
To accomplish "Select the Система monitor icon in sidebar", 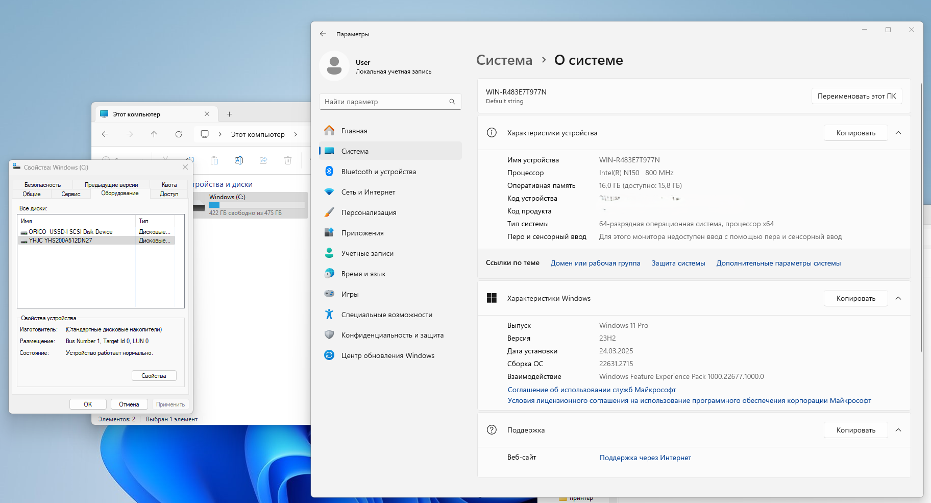I will coord(329,151).
